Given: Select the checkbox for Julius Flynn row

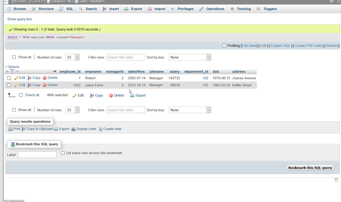Looking at the screenshot, I should [x=9, y=85].
